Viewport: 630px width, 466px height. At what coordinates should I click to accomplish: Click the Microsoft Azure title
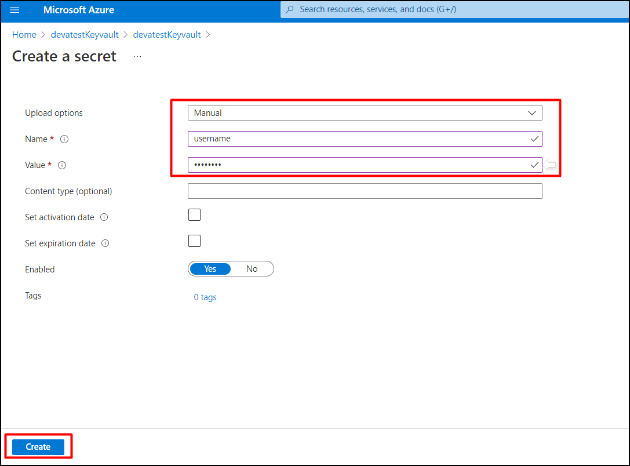pos(79,10)
